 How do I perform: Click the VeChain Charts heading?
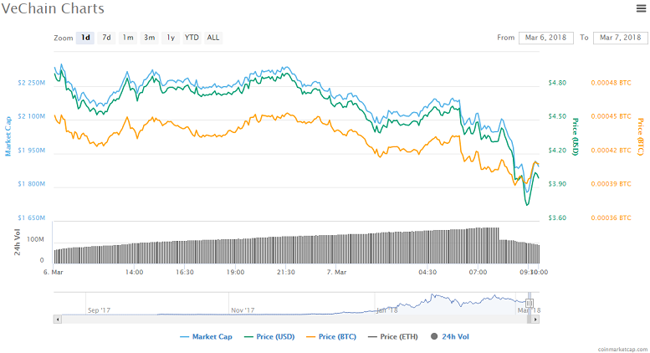(53, 8)
